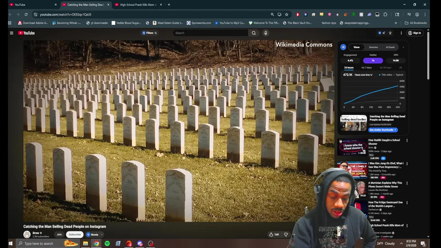The image size is (441, 248).
Task: Open the Brew channel name link
Action: point(35,233)
